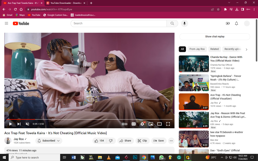Like the video with 154 likes
The image size is (258, 161).
[x=99, y=141]
